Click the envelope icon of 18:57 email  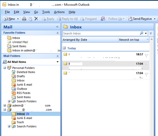[65, 54]
